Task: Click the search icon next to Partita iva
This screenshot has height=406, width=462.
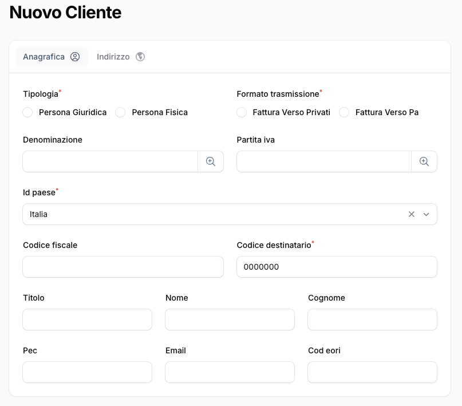Action: (424, 161)
